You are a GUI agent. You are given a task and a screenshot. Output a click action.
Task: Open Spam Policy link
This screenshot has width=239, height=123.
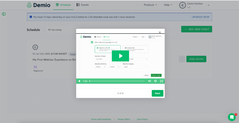click(143, 119)
